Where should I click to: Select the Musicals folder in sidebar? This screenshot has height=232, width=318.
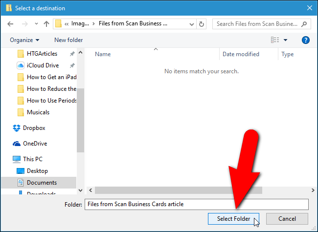point(38,112)
